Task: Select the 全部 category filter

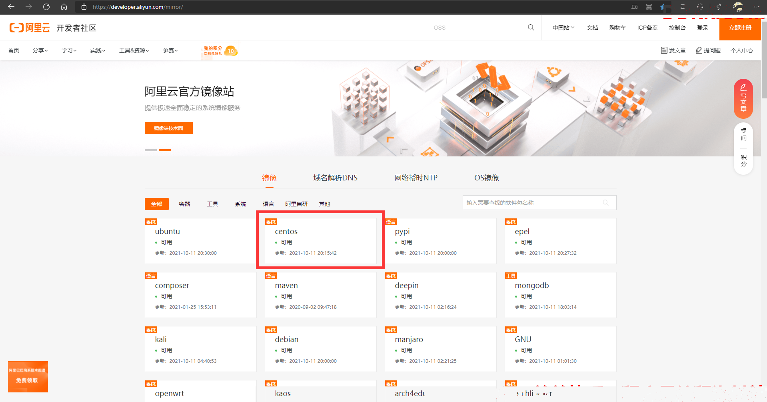Action: coord(157,204)
